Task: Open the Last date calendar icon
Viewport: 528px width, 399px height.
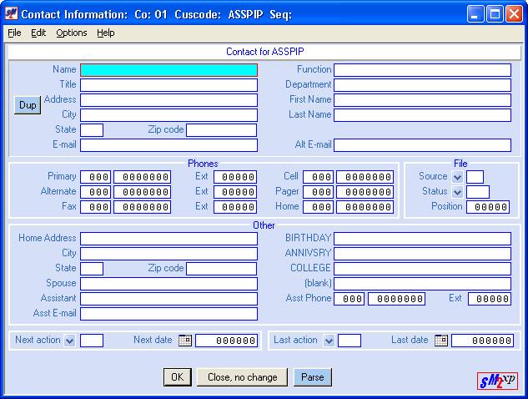Action: coord(440,340)
